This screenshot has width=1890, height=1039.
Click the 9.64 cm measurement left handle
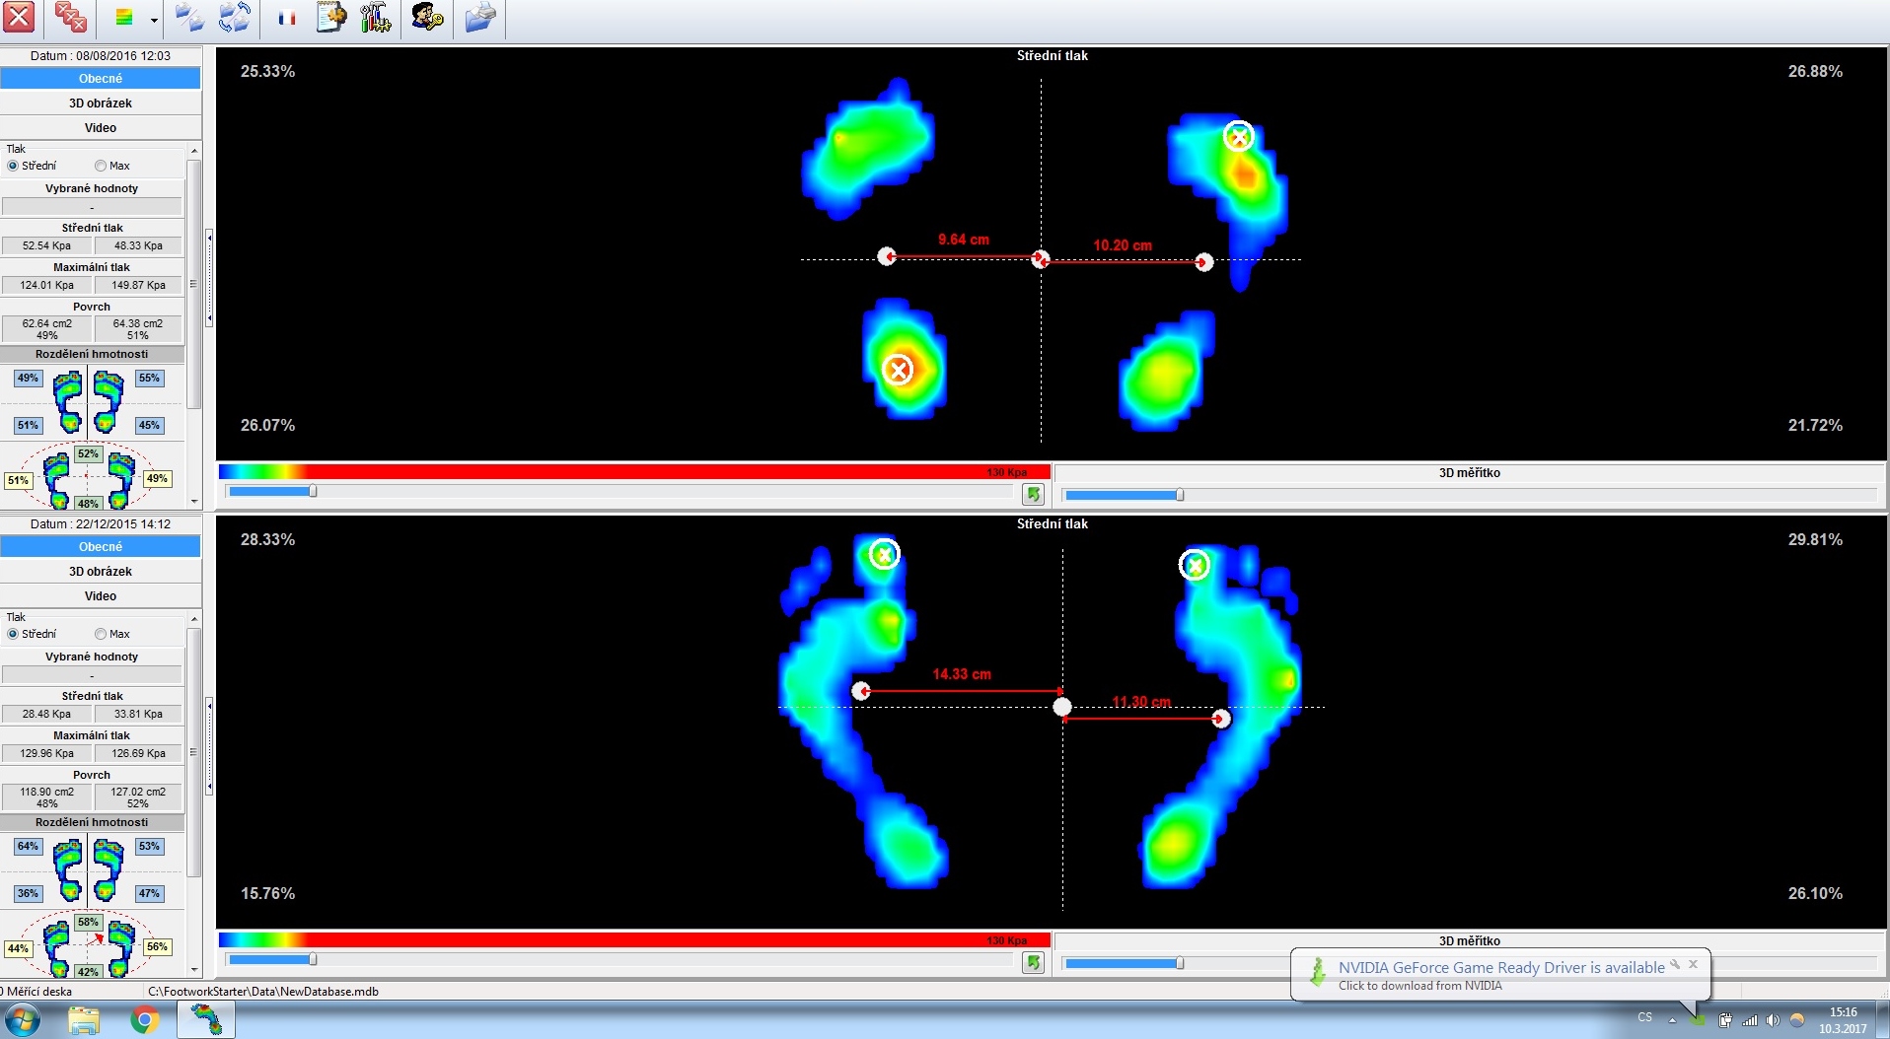click(887, 256)
